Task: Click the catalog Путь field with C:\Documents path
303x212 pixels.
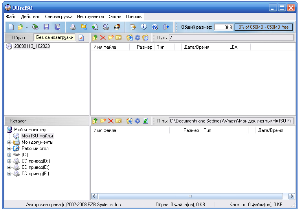Action: [x=231, y=121]
